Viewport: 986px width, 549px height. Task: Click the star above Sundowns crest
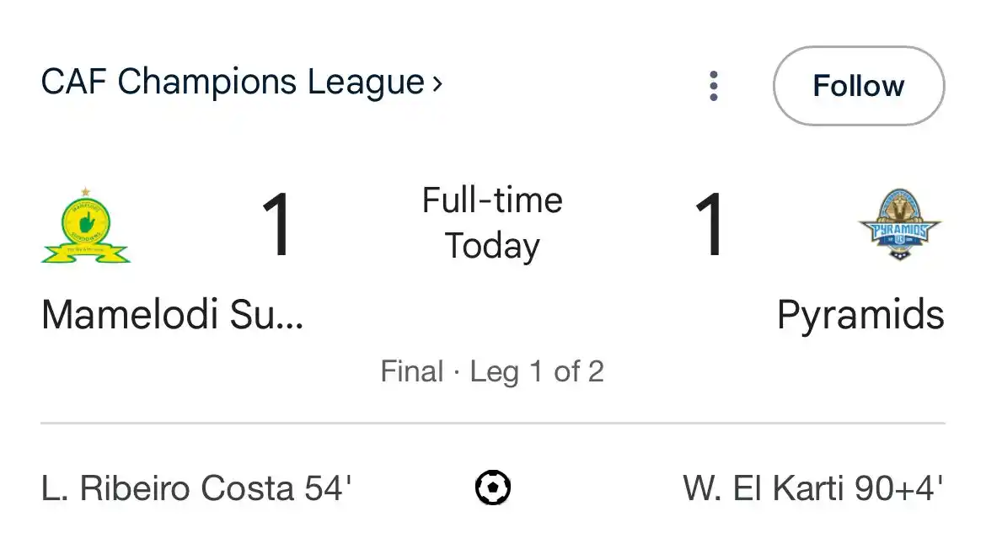[x=85, y=192]
